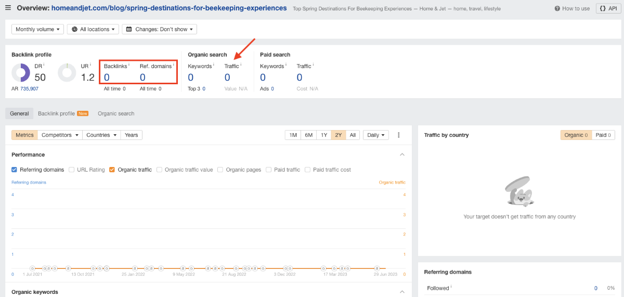Open the Competitors dropdown

60,135
